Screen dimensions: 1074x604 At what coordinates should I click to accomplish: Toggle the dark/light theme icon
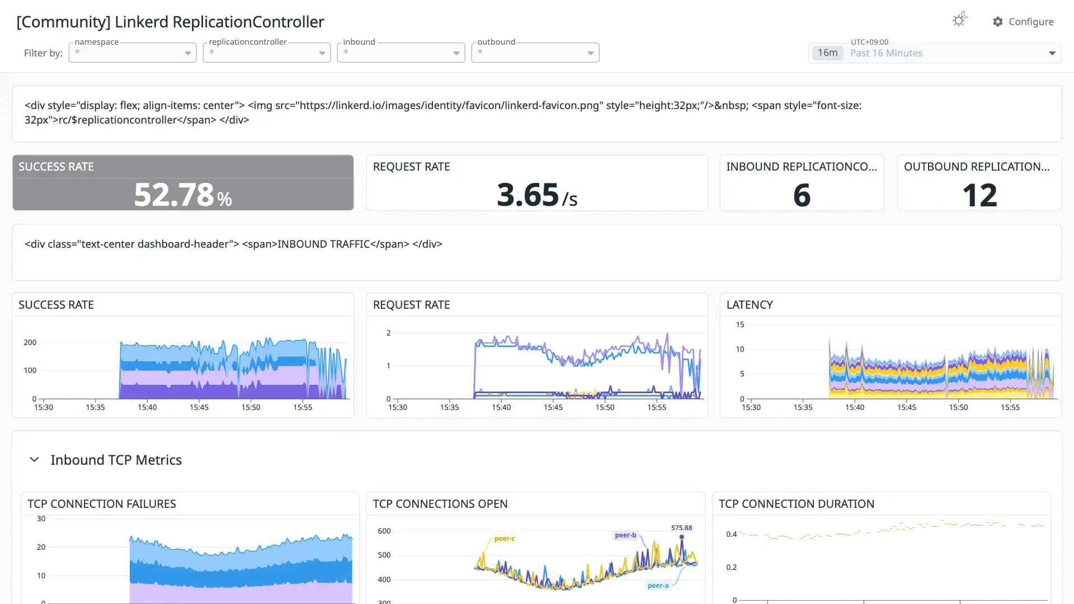(960, 20)
